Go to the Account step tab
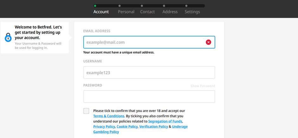The image size is (298, 138). 101,12
